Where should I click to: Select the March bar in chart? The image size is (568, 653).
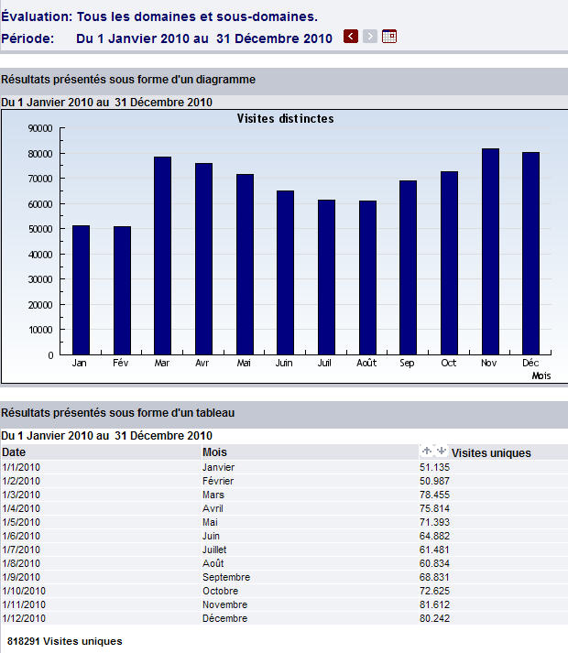point(162,256)
